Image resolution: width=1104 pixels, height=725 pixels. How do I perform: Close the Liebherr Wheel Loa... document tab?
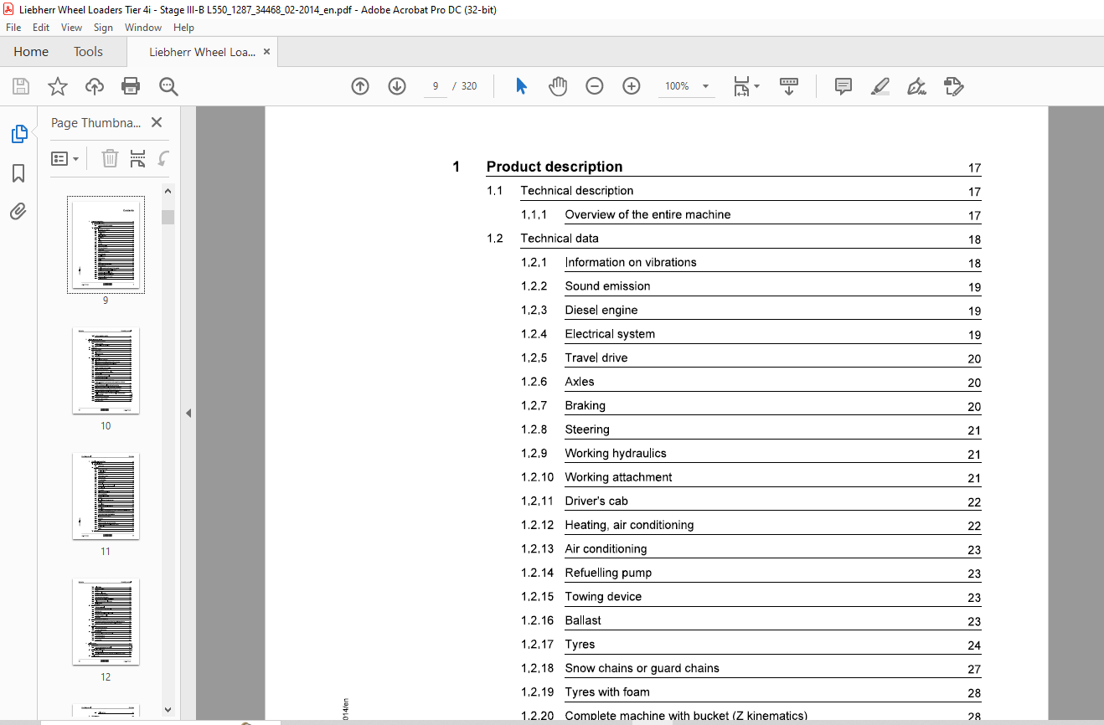pos(267,52)
